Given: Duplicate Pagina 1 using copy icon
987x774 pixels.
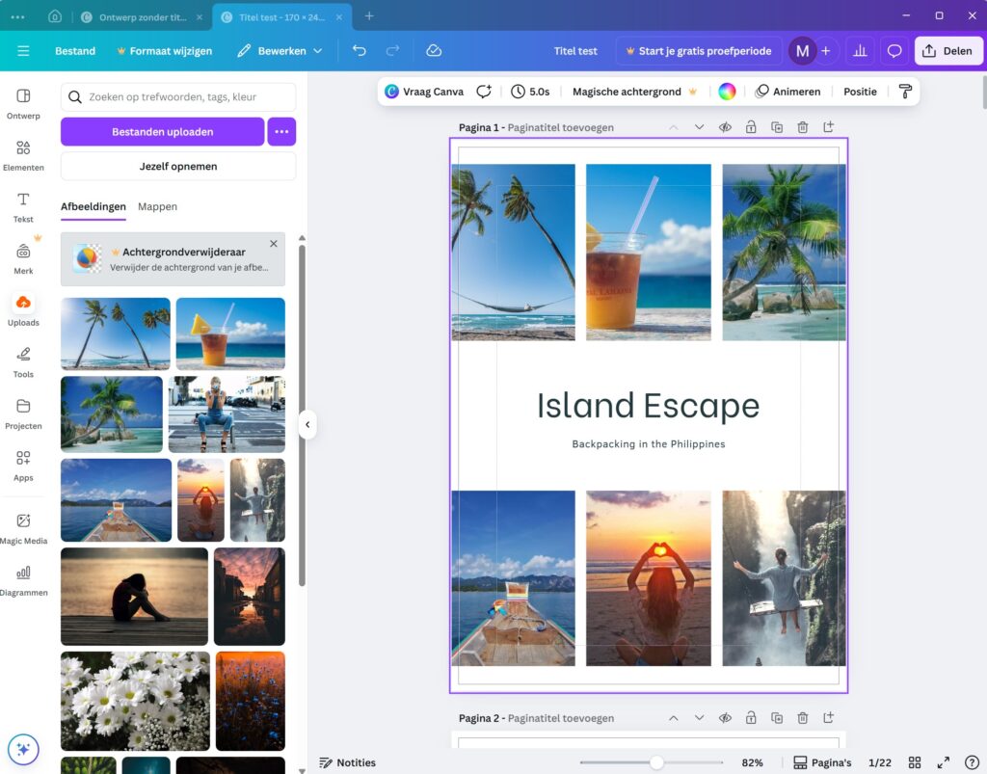Looking at the screenshot, I should coord(777,127).
